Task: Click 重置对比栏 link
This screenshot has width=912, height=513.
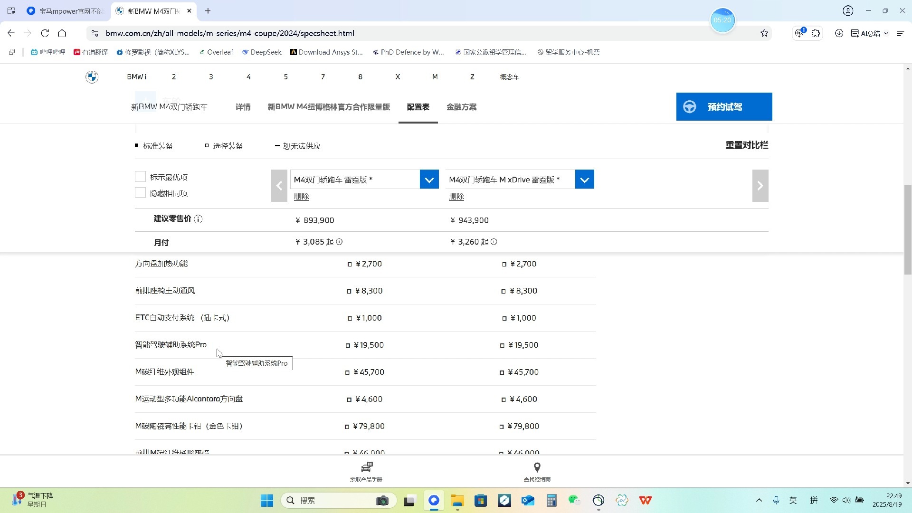Action: click(747, 145)
